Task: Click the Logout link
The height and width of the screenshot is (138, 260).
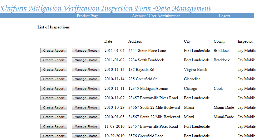Action: tap(224, 16)
